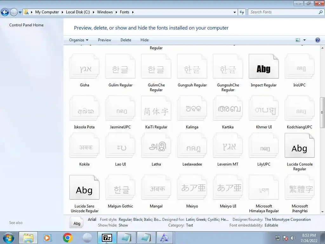Image resolution: width=325 pixels, height=244 pixels.
Task: Click the Hide toolbar button
Action: click(144, 40)
